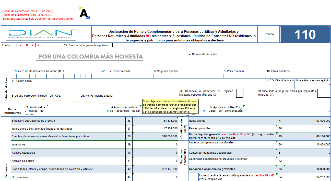Image resolution: width=331 pixels, height=181 pixels.
Task: Select the 'Número de formulario' area
Action: pos(254,56)
